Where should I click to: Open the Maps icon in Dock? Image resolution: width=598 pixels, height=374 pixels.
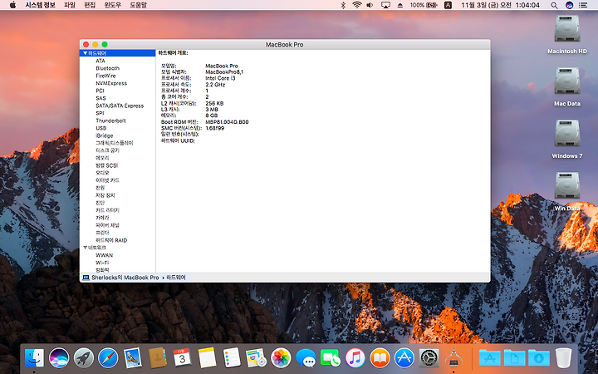pos(256,358)
